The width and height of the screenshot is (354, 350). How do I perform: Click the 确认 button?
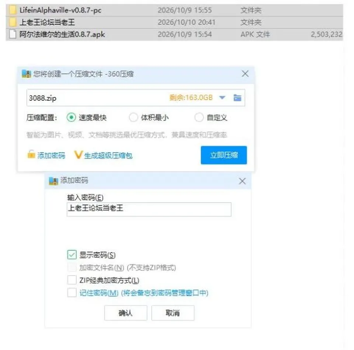pyautogui.click(x=125, y=313)
